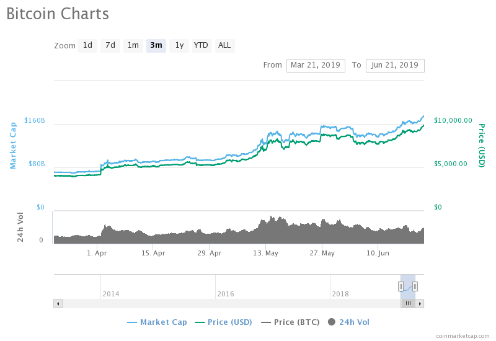This screenshot has height=341, width=496.
Task: Click the $10,000.00 price axis label
Action: coord(453,120)
